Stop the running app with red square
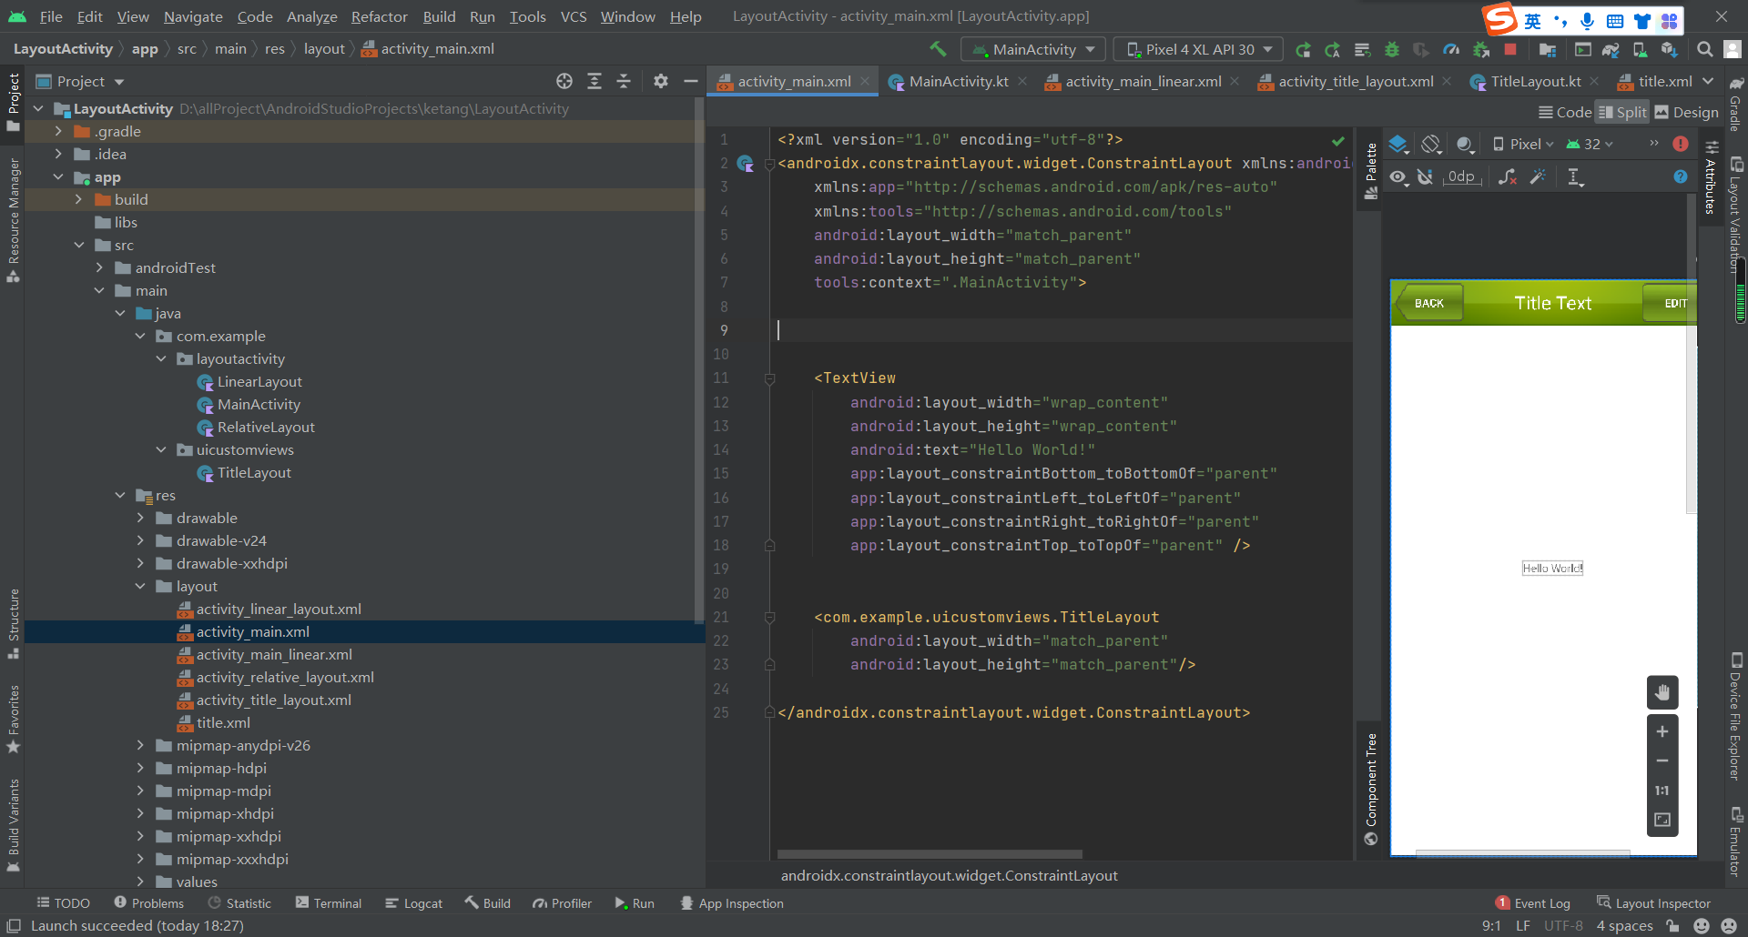 click(x=1510, y=49)
